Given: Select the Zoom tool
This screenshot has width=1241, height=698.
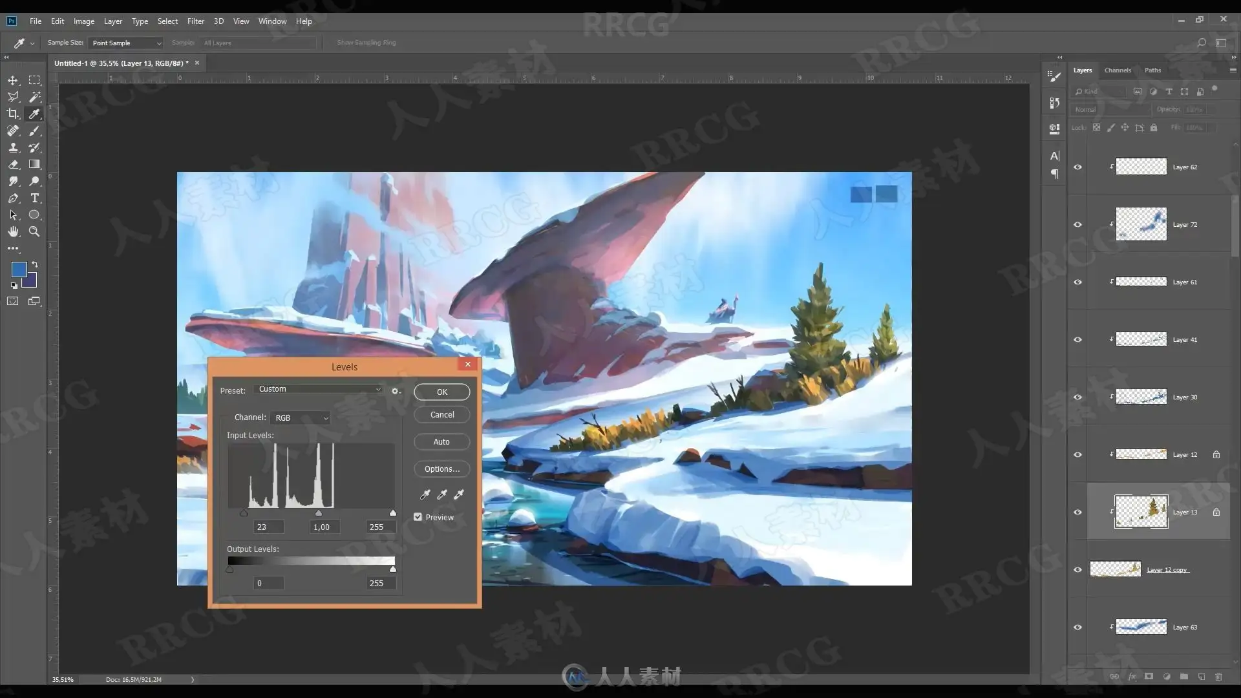Looking at the screenshot, I should tap(34, 231).
